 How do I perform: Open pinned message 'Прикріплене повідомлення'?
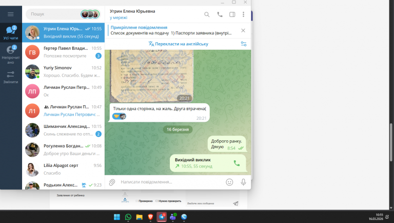click(171, 30)
